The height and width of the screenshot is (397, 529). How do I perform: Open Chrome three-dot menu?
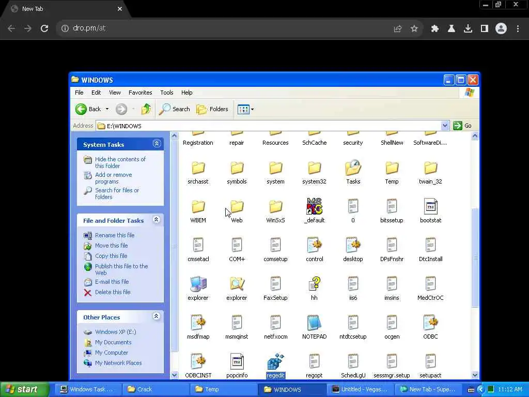[x=518, y=28]
